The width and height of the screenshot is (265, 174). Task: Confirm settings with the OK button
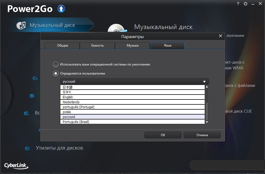[163, 135]
